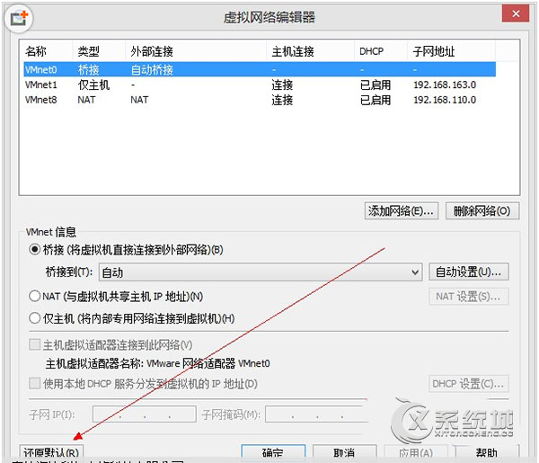Click the 应用(A) button

click(416, 452)
